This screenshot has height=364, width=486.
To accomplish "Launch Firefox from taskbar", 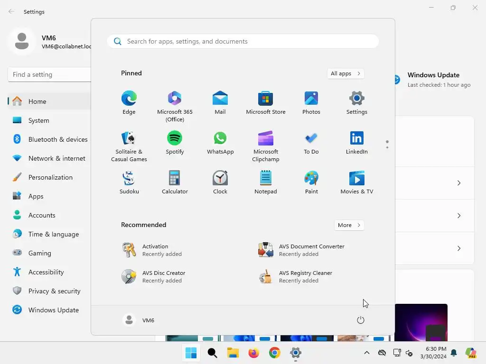I will [x=253, y=353].
